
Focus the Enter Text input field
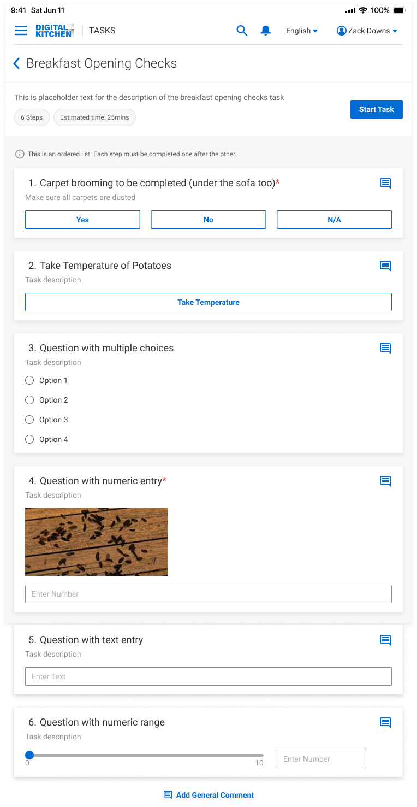(208, 676)
